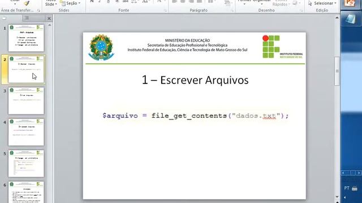Viewport: 362px width, 203px height.
Task: Open the Desenho group dialog launcher
Action: pyautogui.click(x=301, y=11)
